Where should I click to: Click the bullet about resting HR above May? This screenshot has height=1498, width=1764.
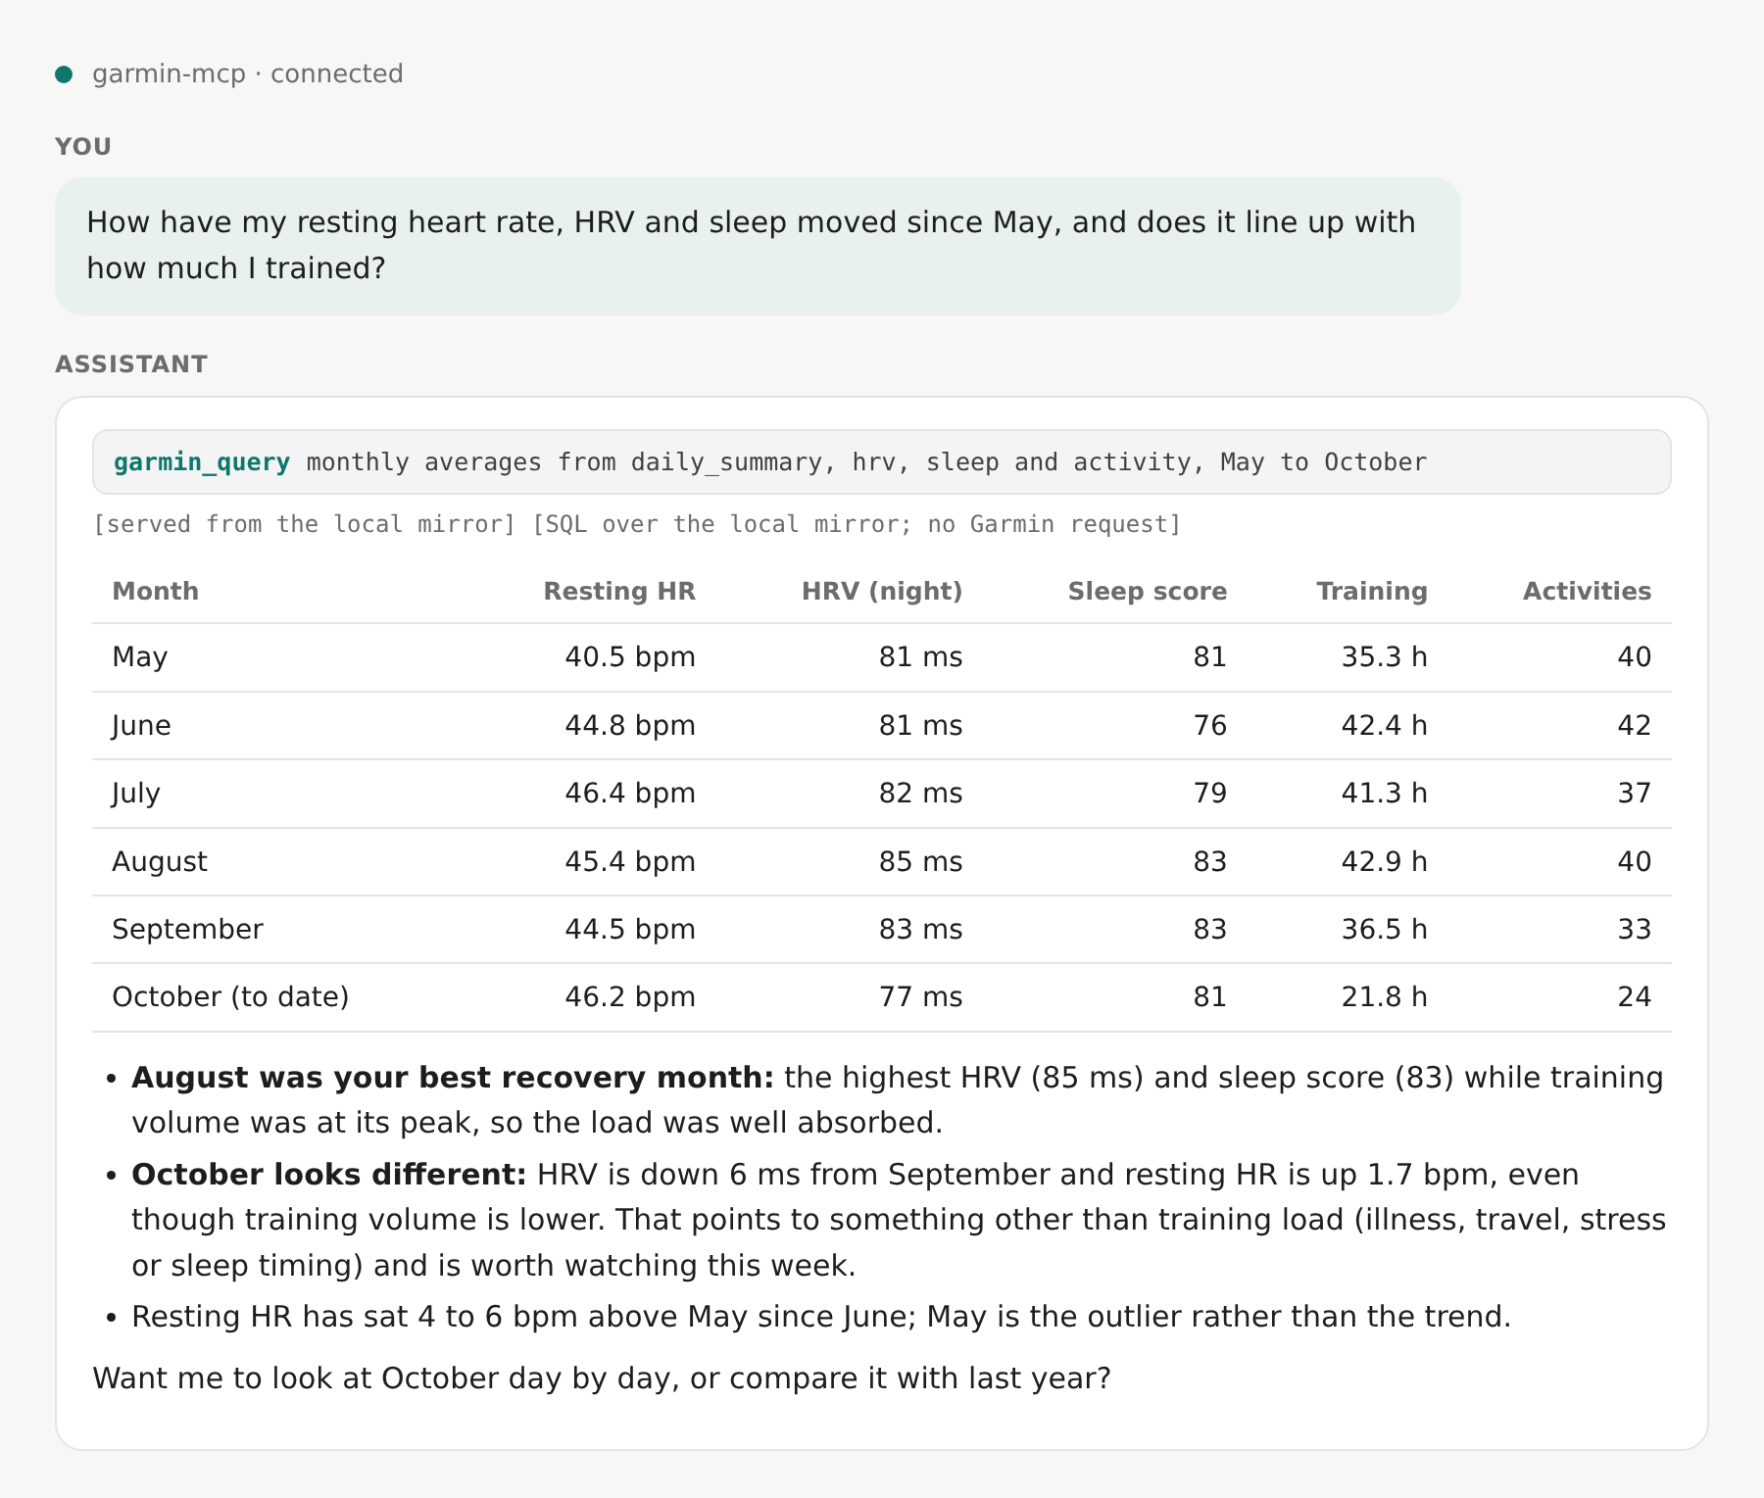pos(821,1317)
